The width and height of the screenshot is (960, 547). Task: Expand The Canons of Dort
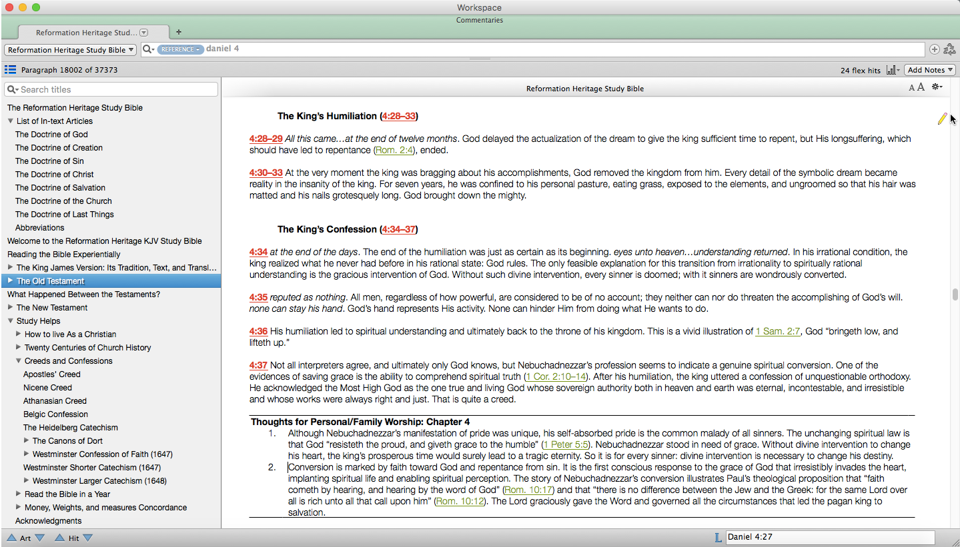pos(27,441)
